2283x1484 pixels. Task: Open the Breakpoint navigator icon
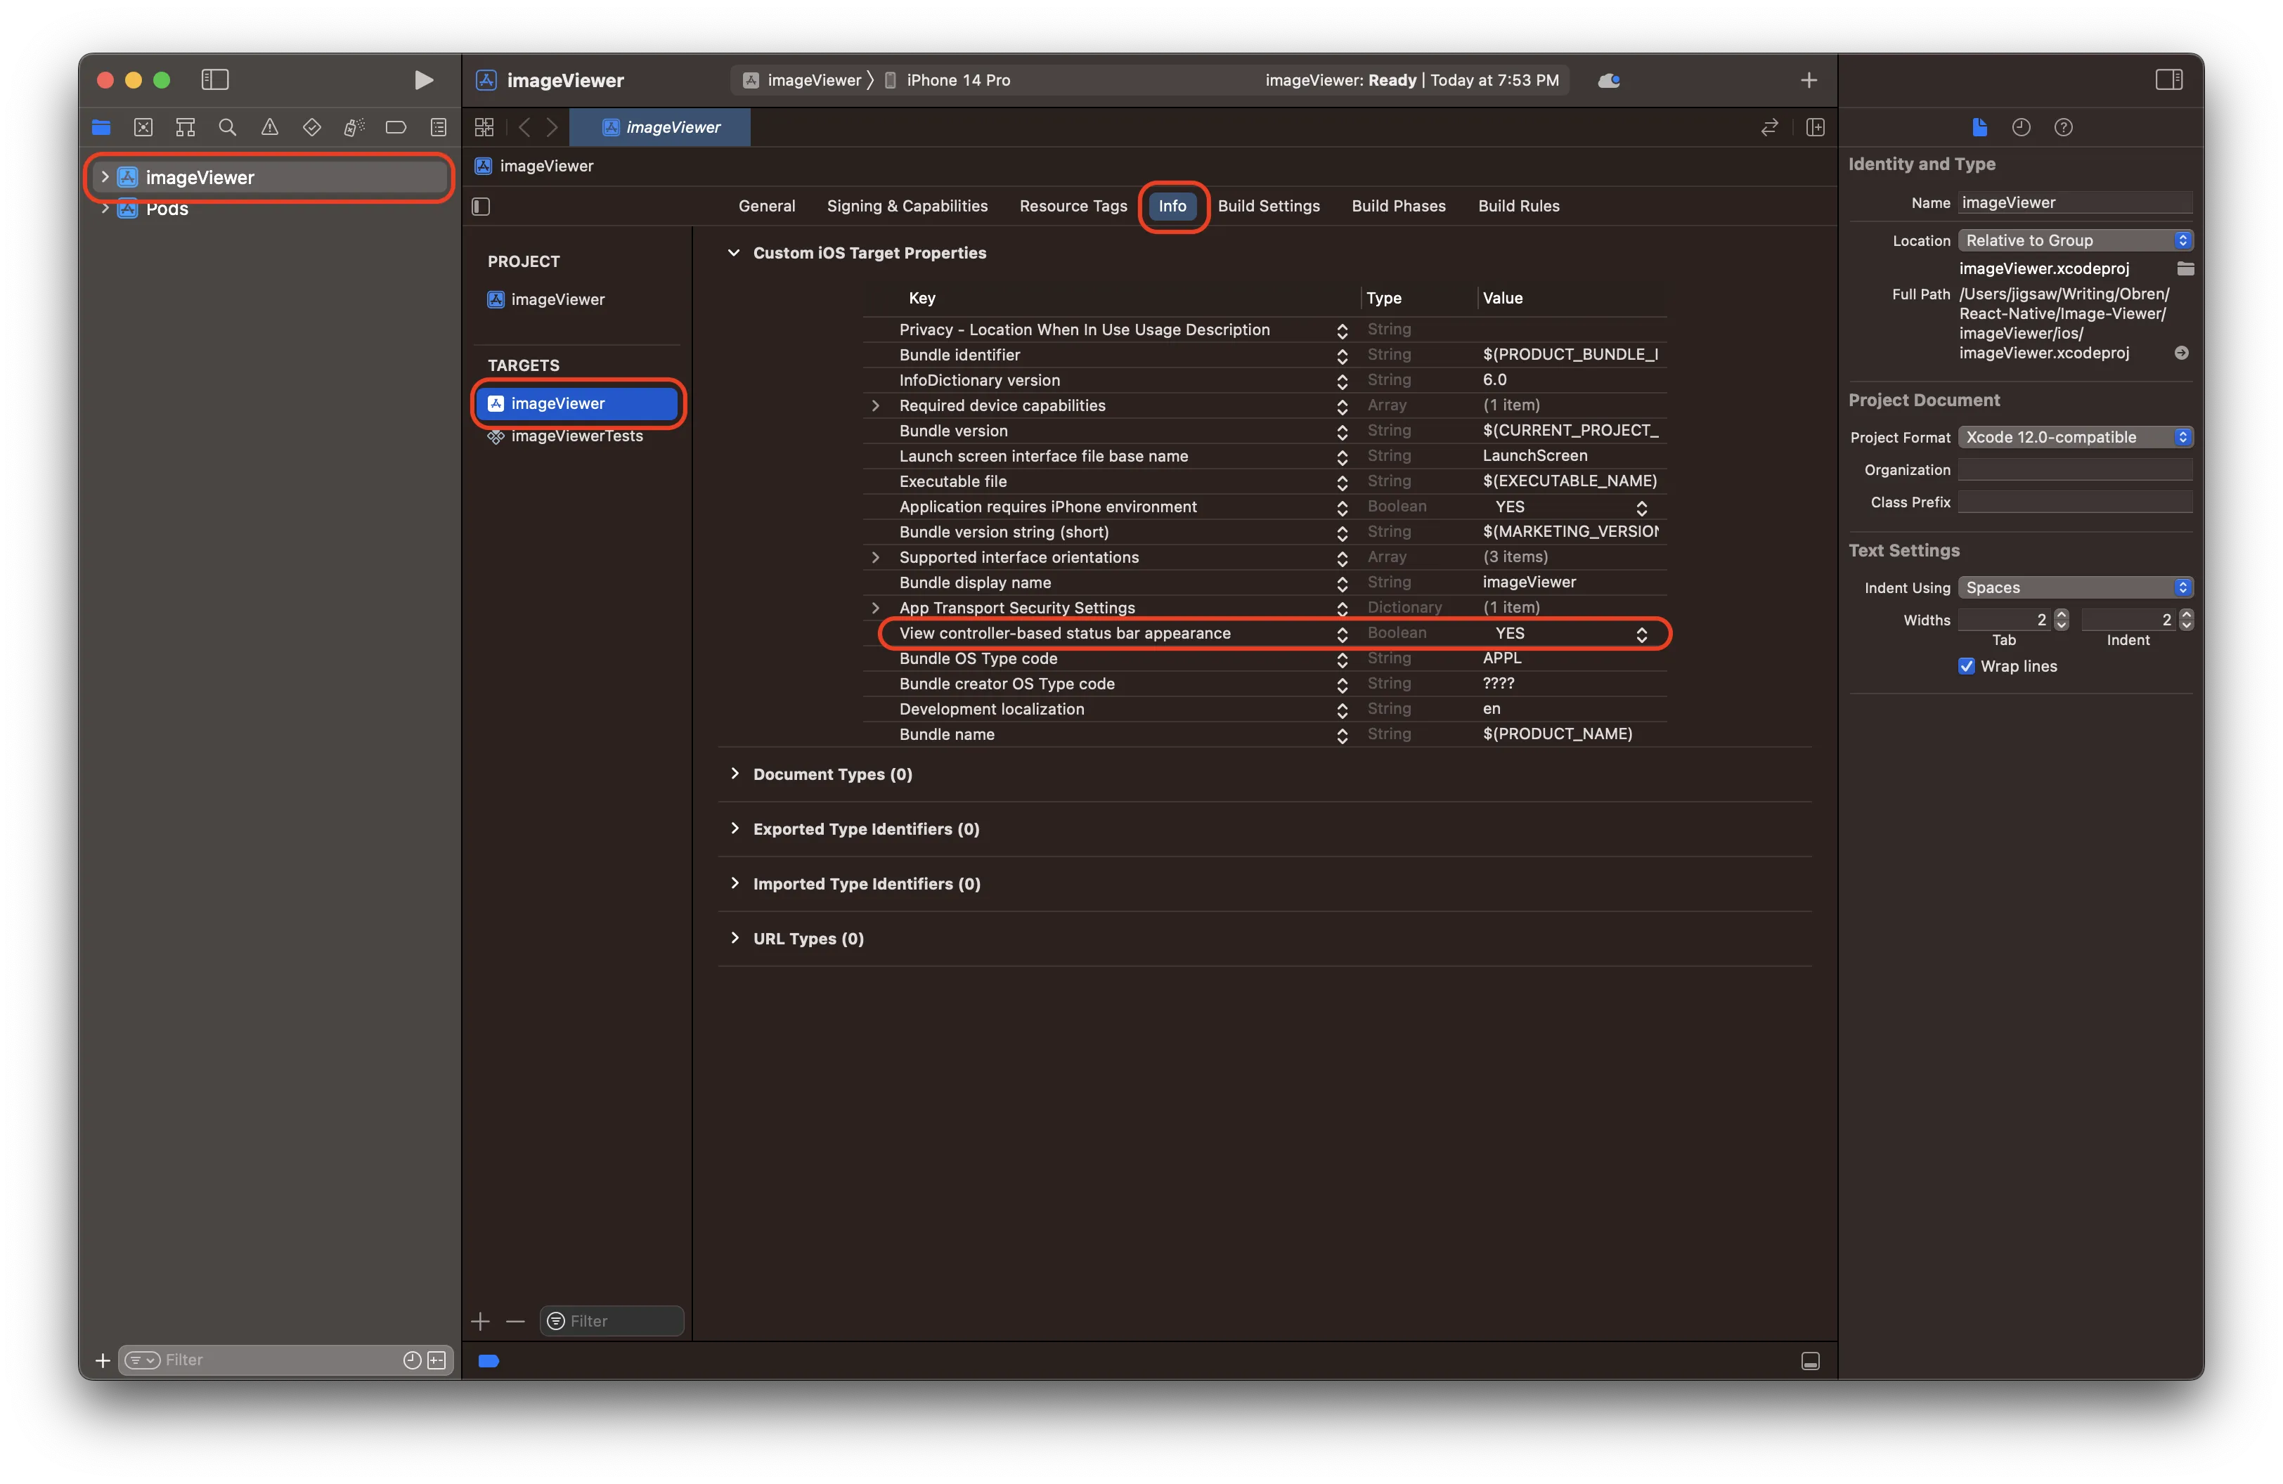click(395, 126)
